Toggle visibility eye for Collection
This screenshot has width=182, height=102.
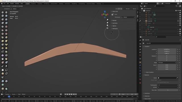click(178, 11)
